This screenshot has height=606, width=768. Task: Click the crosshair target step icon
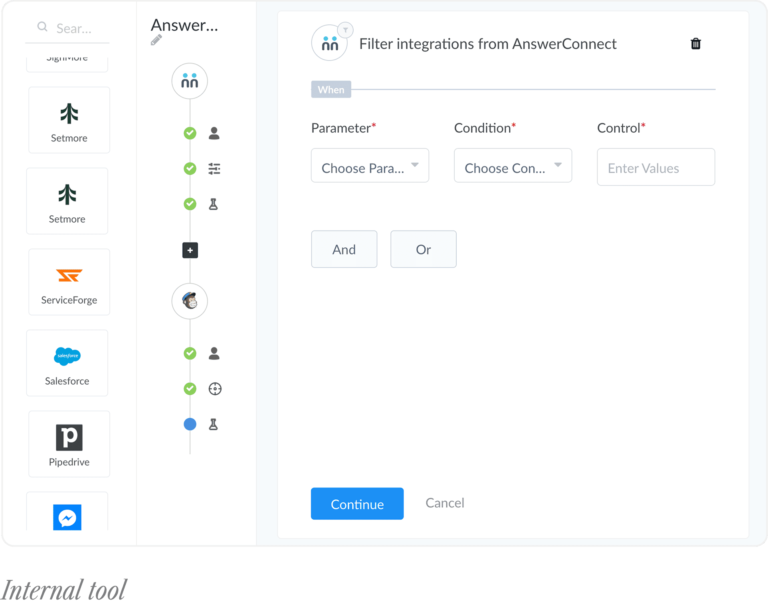coord(215,389)
